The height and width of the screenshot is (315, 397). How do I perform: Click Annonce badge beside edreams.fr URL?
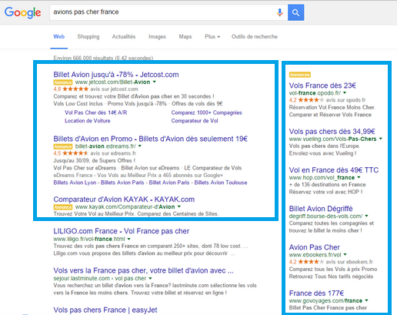[x=63, y=146]
